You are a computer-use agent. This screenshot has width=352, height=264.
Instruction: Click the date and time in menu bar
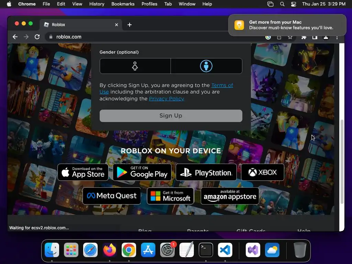[x=324, y=4]
